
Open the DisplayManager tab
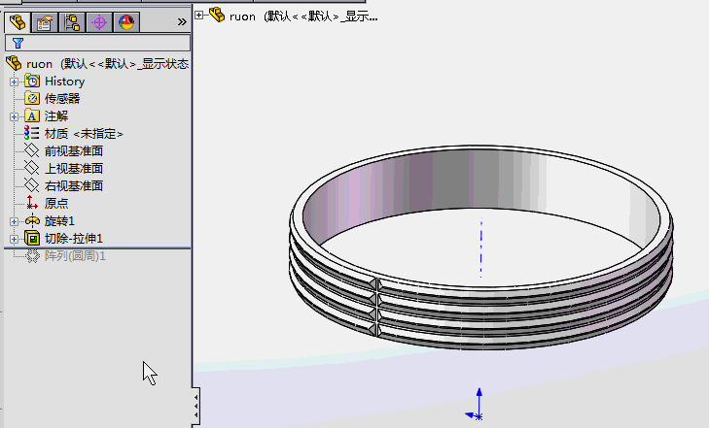[126, 22]
